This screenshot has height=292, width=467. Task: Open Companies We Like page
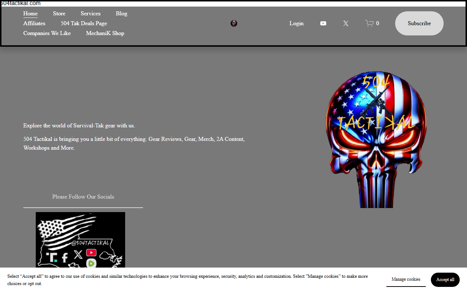47,33
